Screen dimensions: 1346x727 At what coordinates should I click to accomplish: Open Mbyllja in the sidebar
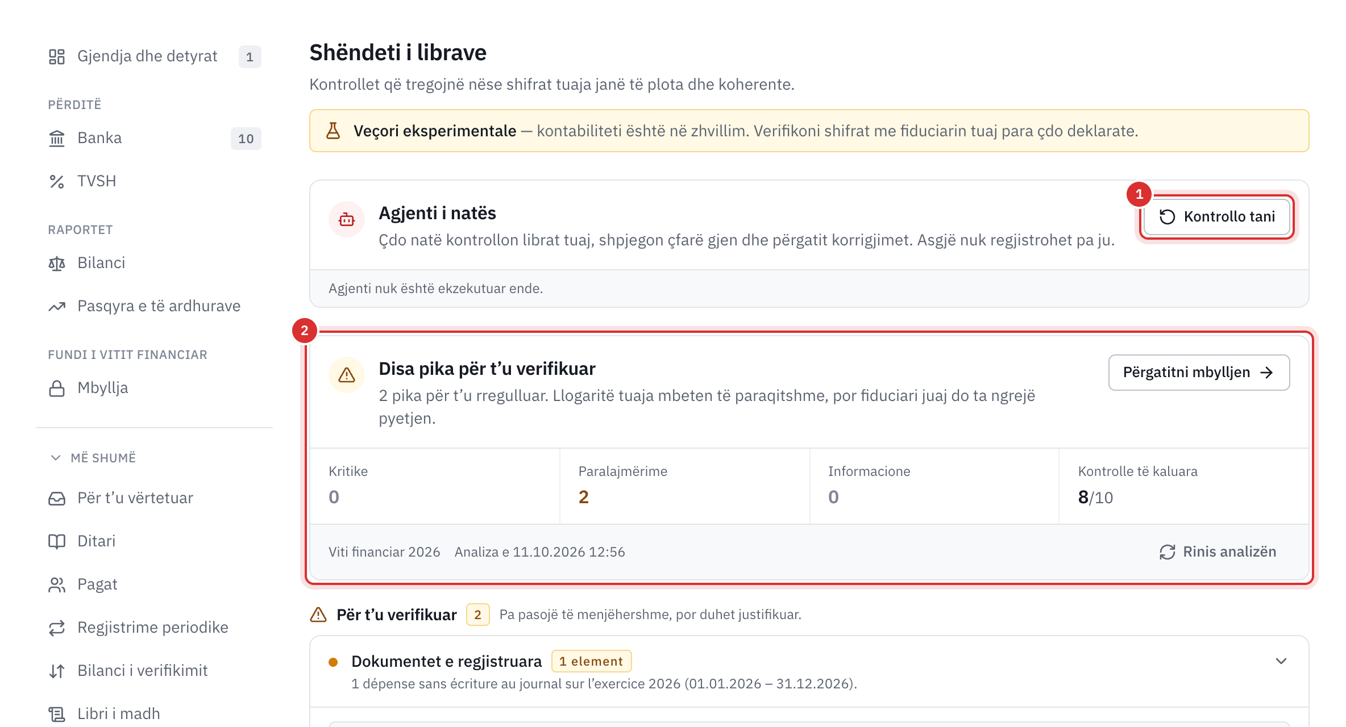[x=155, y=388]
